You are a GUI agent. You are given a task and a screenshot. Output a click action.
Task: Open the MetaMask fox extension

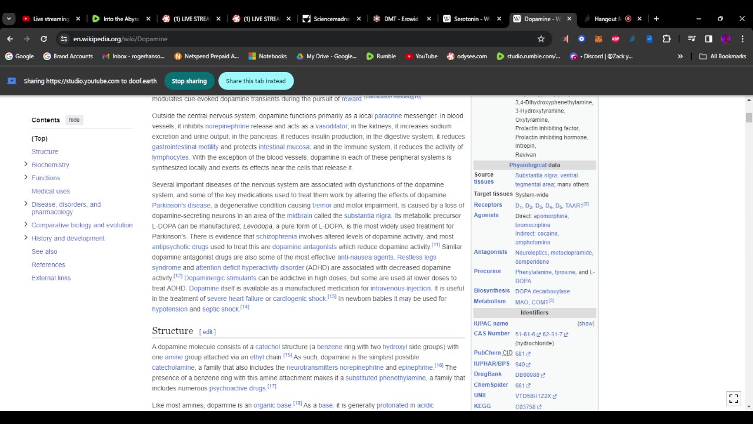point(599,39)
